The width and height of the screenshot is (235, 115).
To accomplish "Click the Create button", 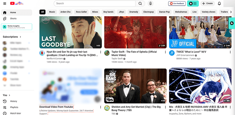I will click(x=208, y=4).
